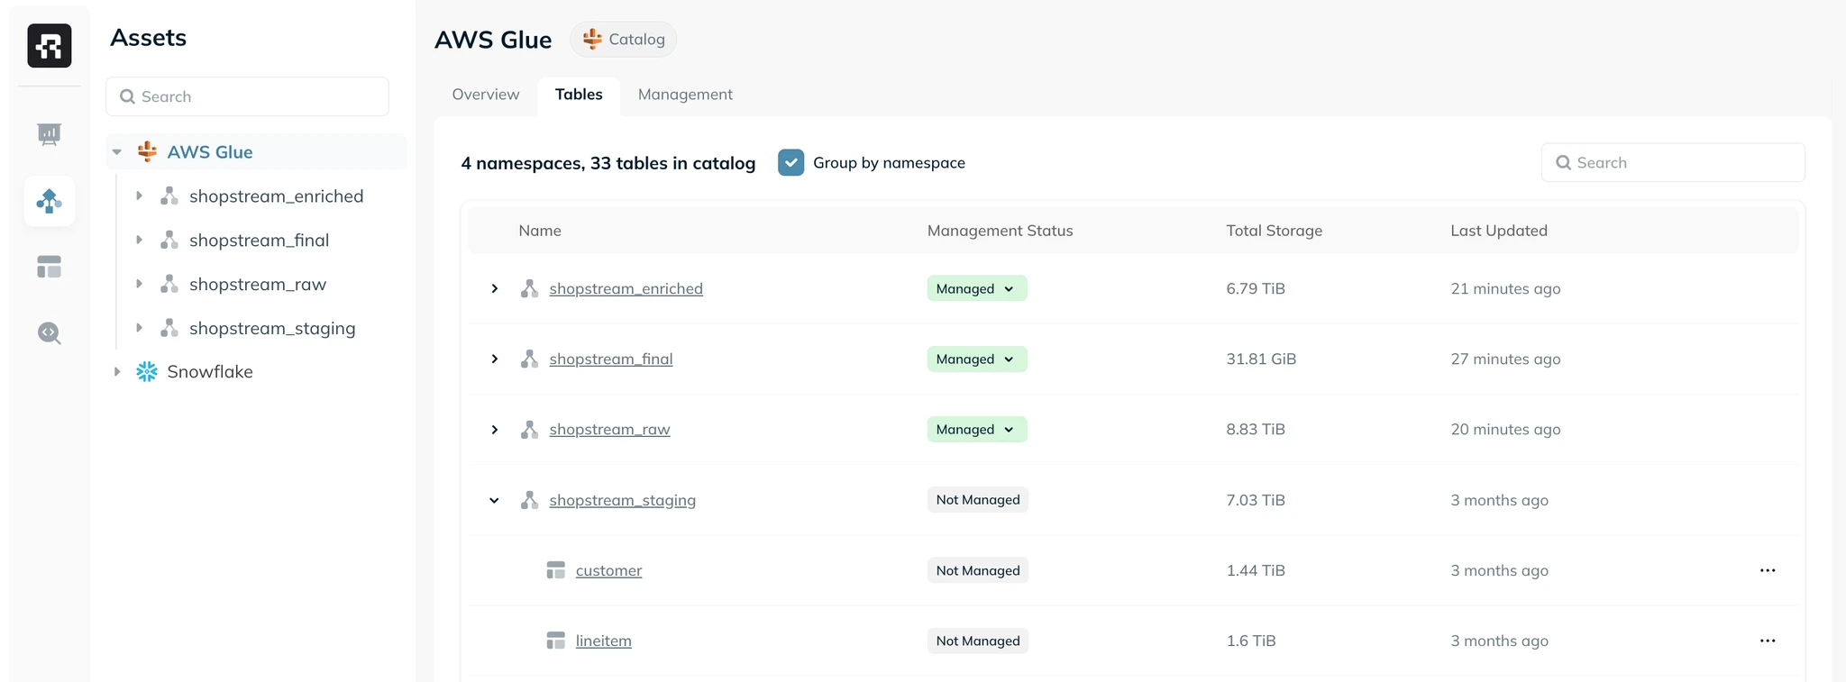Select the Assets hierarchy icon in the left rail

[50, 201]
